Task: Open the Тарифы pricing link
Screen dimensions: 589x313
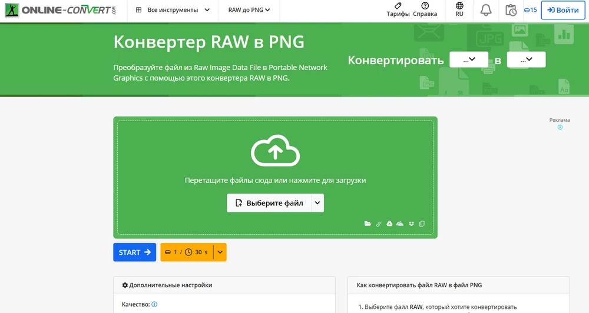Action: (398, 10)
